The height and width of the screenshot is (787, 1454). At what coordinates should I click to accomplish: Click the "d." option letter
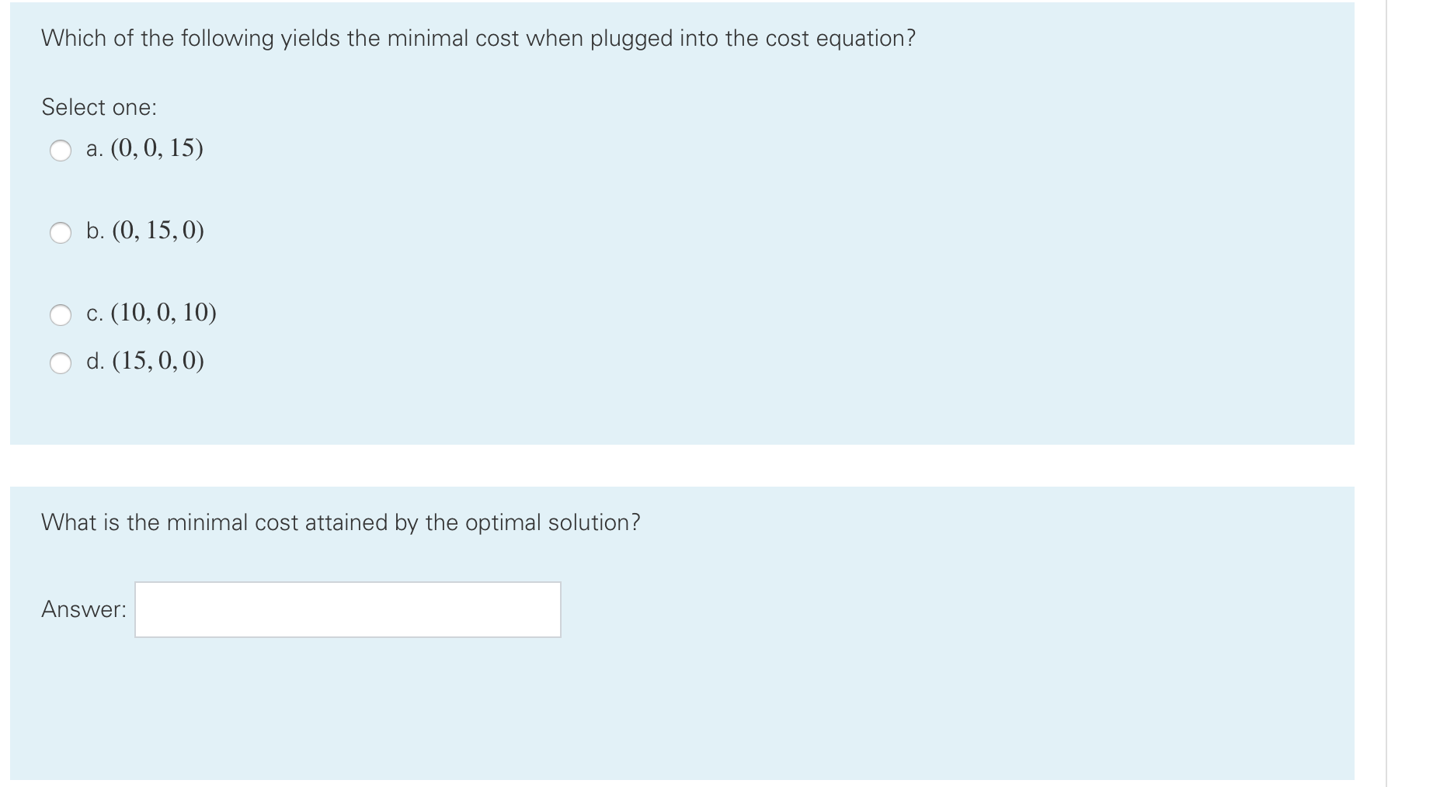coord(96,362)
